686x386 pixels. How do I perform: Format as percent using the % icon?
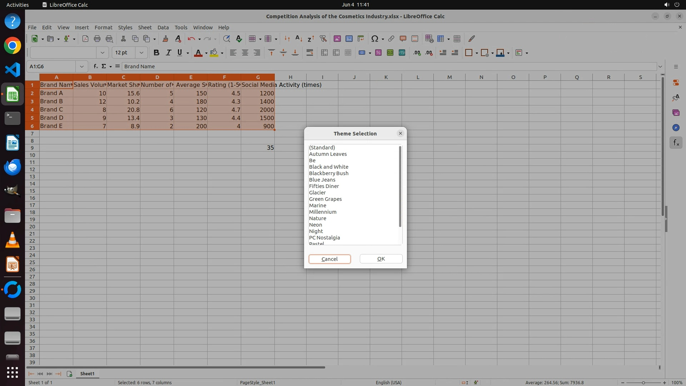pyautogui.click(x=378, y=53)
